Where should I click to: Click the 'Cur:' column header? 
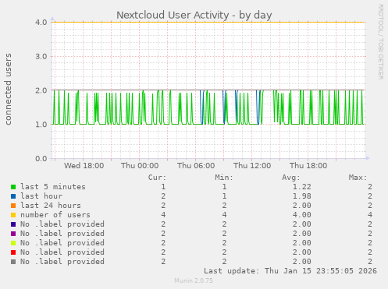coord(157,178)
